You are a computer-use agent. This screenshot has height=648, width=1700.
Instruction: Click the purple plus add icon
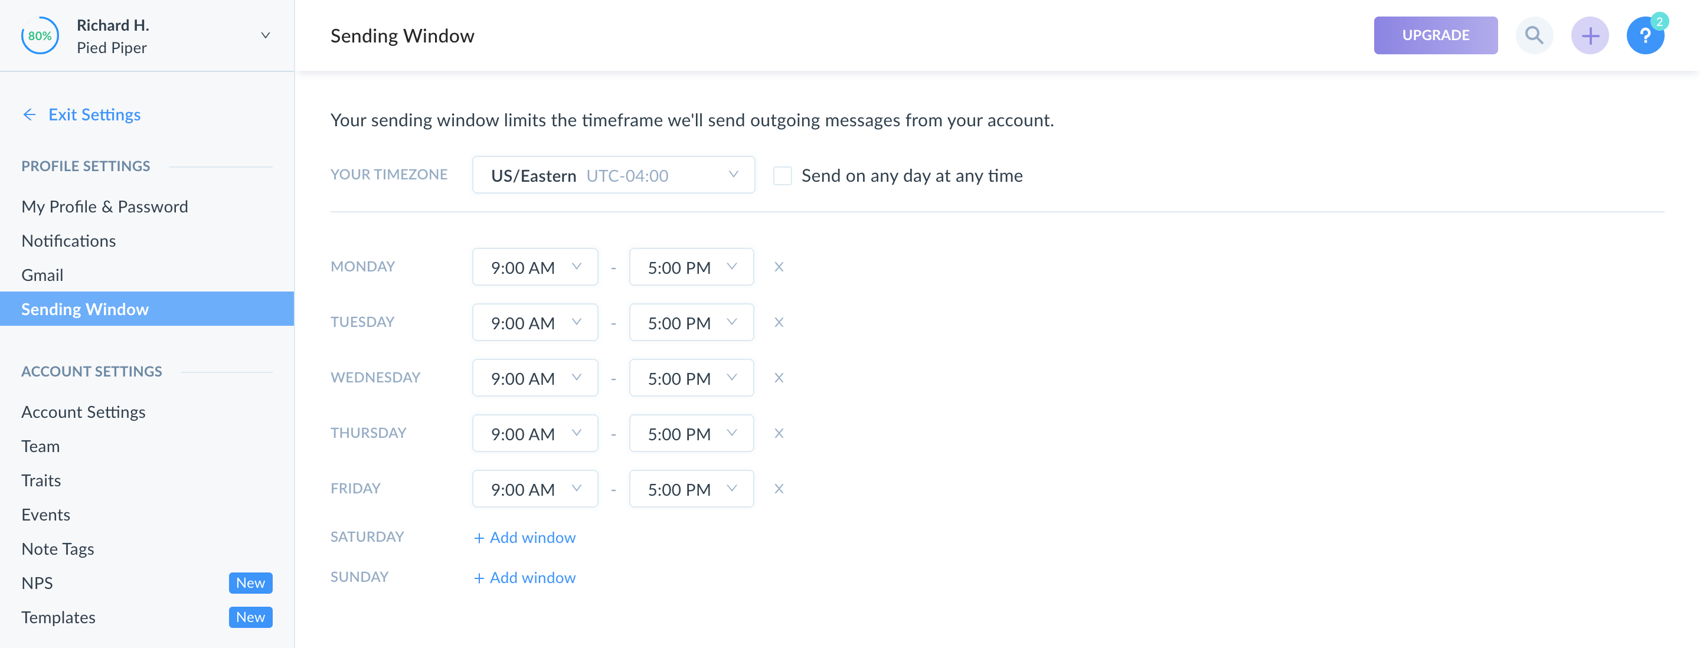(1589, 35)
